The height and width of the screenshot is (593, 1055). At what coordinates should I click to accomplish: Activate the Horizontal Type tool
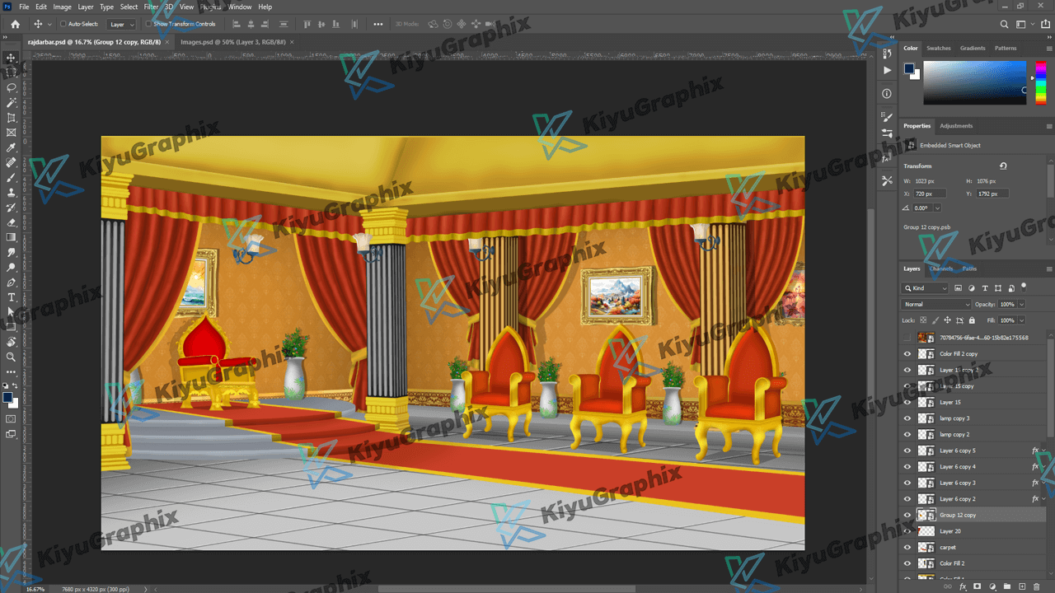12,297
